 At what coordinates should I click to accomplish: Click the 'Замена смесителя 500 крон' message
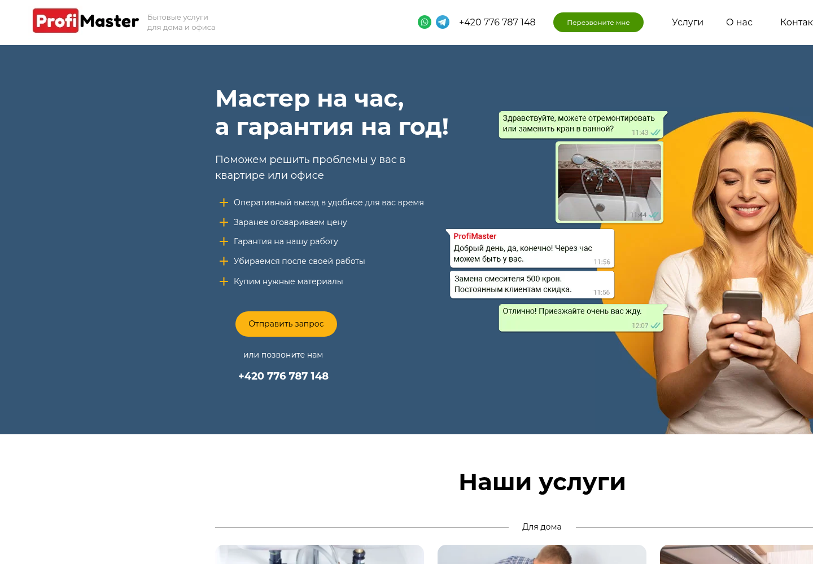tap(532, 284)
